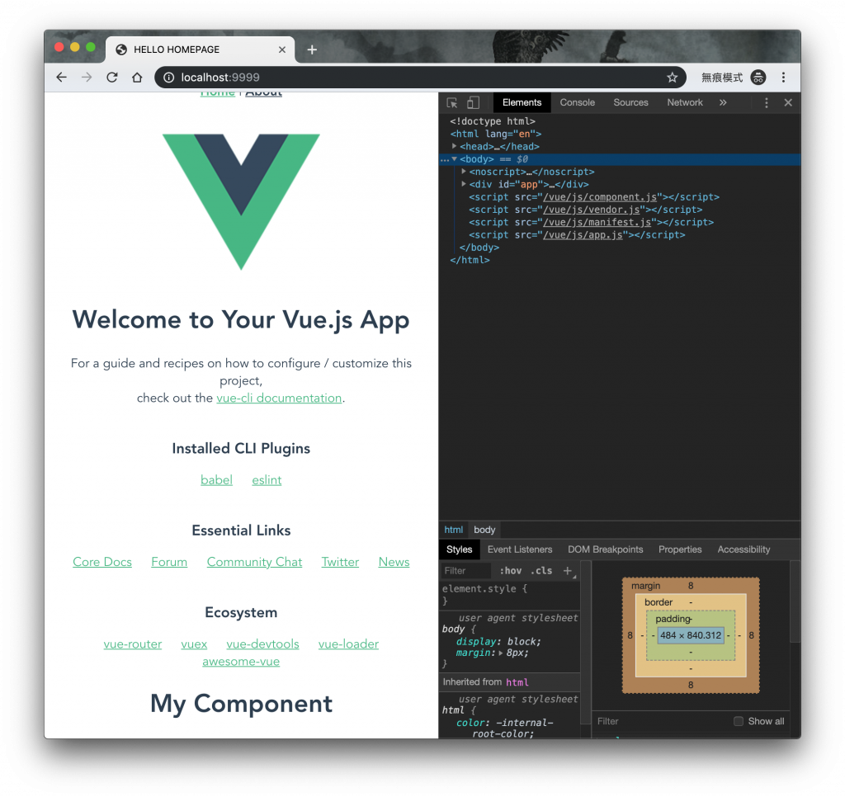845x797 pixels.
Task: Open the Accessibility sub-tab
Action: (744, 549)
